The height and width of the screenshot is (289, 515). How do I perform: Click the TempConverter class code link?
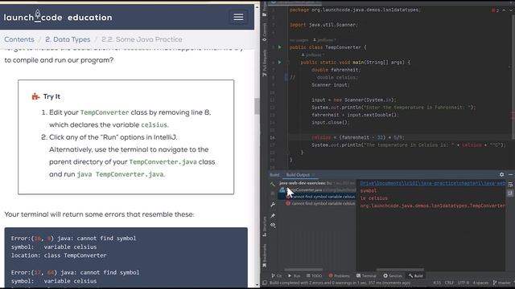(x=105, y=112)
